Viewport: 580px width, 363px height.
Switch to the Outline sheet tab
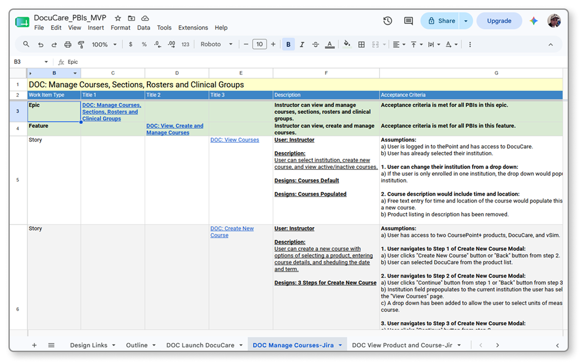(137, 345)
